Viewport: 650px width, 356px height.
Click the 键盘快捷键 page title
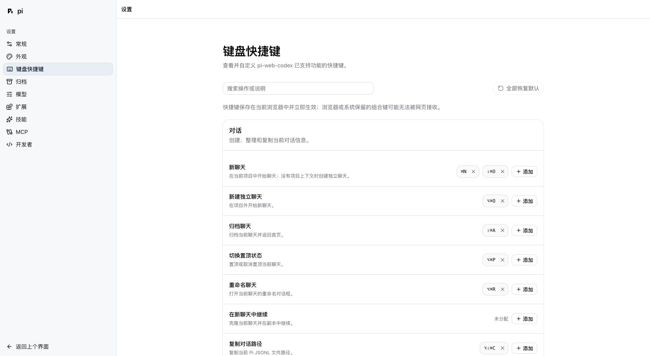[252, 51]
